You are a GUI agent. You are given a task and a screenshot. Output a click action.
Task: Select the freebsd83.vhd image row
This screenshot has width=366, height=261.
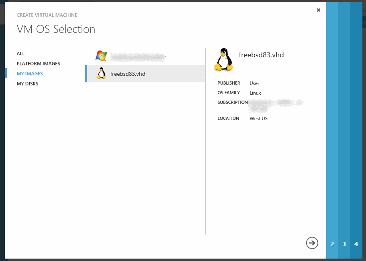(x=133, y=74)
